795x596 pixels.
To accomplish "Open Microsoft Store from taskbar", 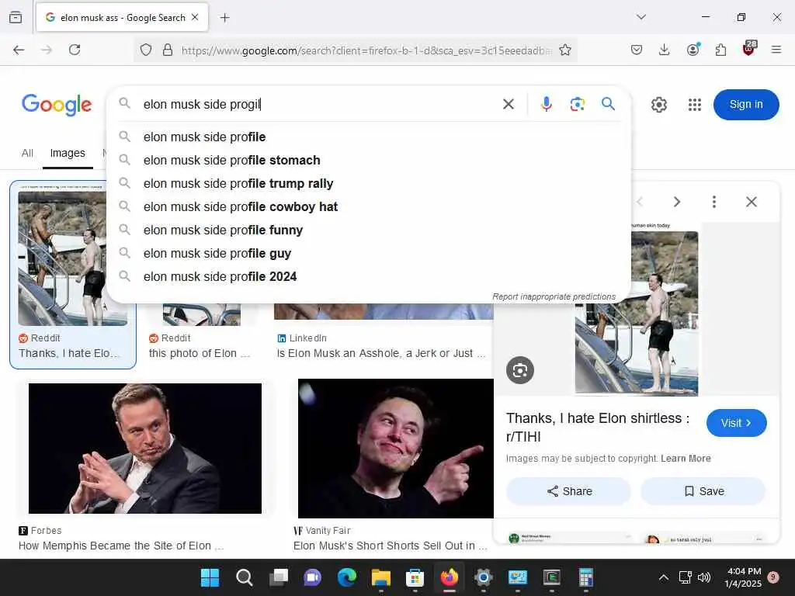I will click(415, 577).
